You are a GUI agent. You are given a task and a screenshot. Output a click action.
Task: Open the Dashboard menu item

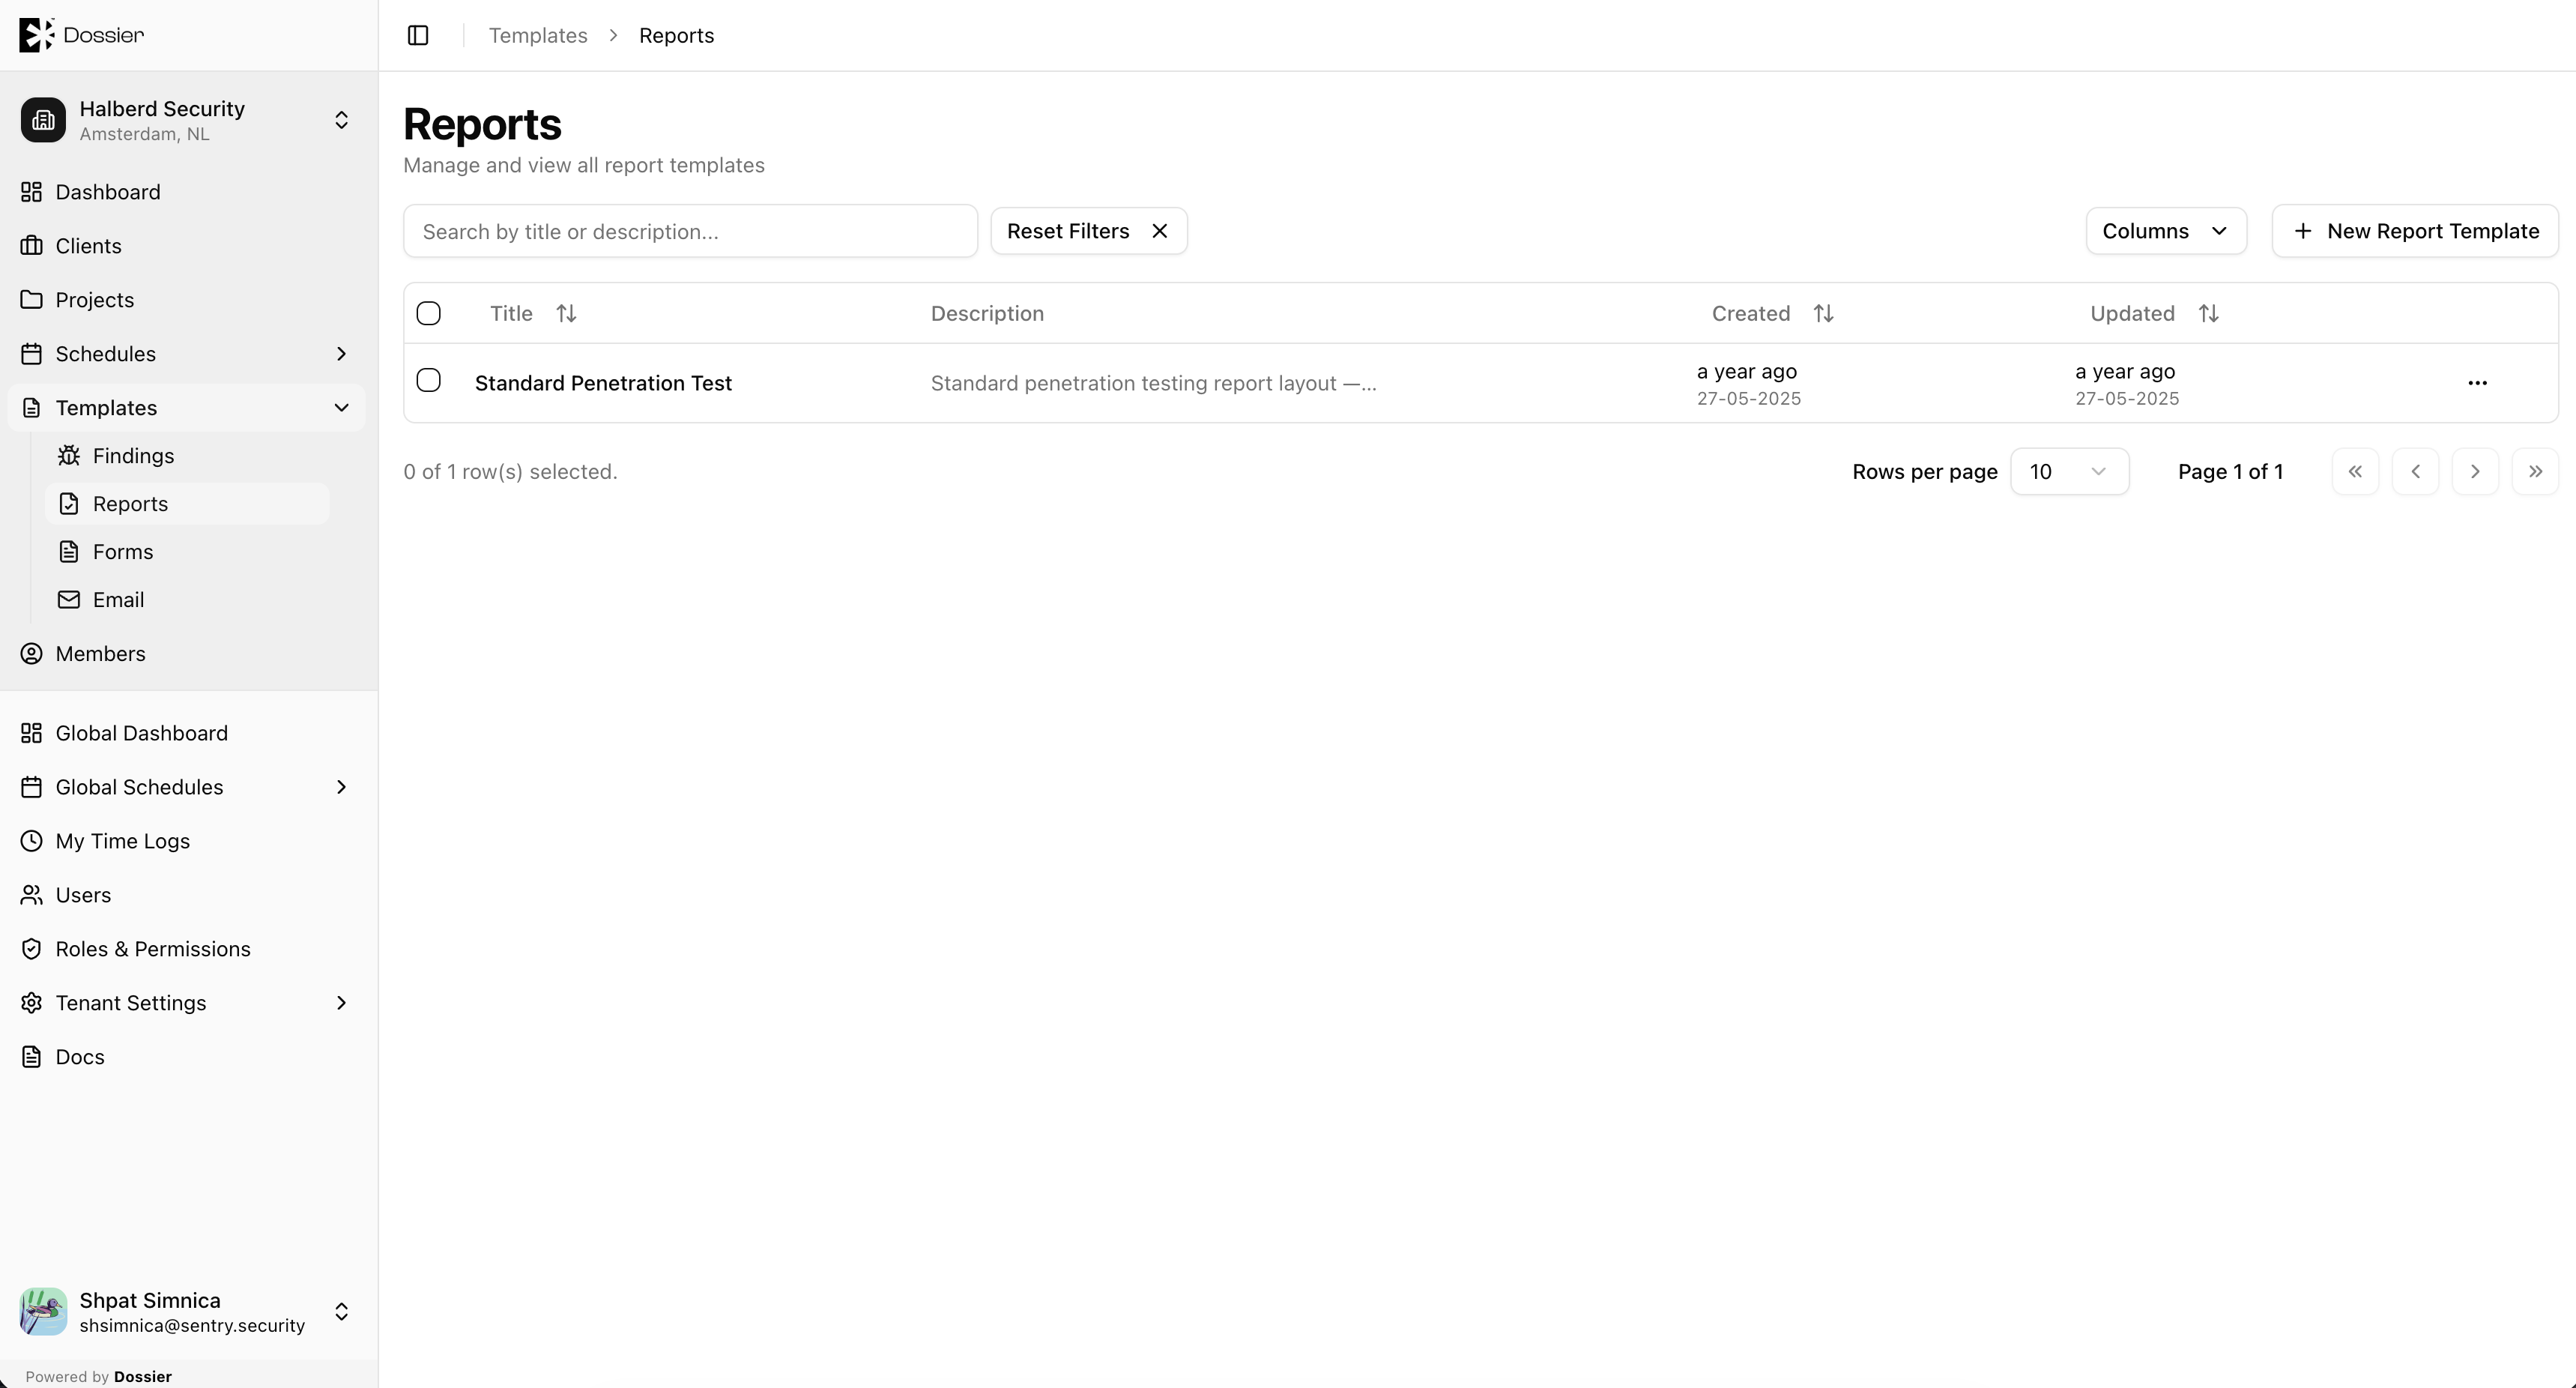186,192
